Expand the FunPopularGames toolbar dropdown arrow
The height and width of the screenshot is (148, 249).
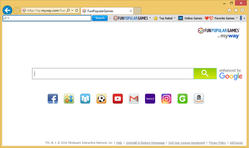(x=150, y=18)
